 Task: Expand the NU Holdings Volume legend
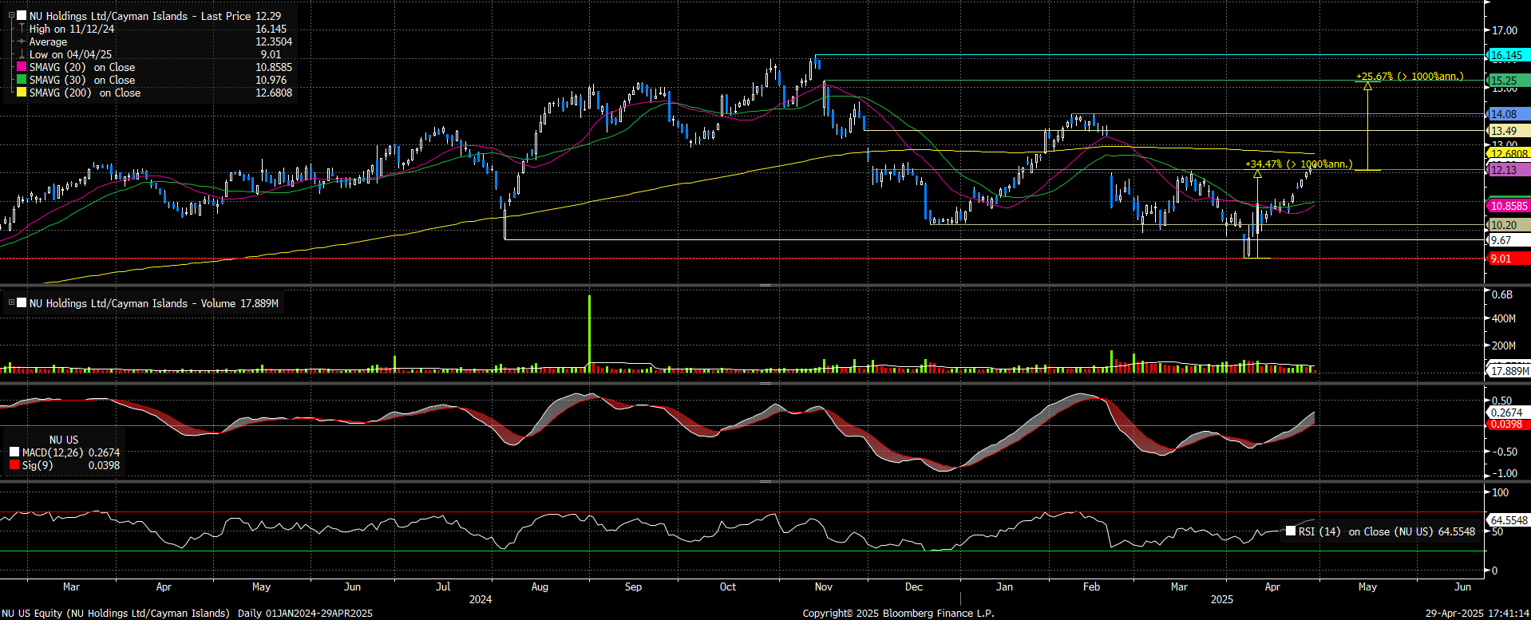pos(11,302)
